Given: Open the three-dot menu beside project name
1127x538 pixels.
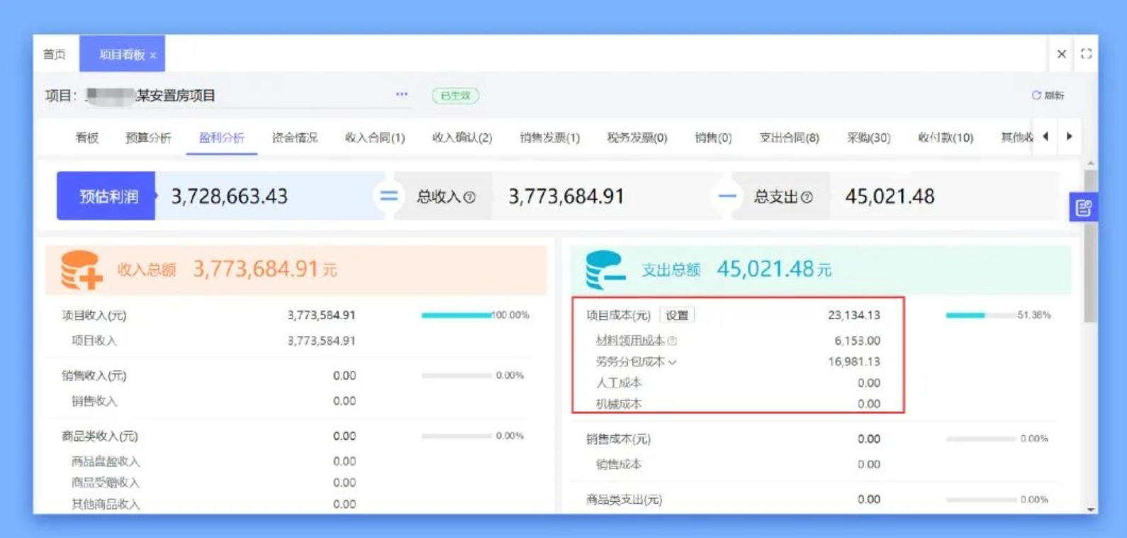Looking at the screenshot, I should (x=402, y=94).
